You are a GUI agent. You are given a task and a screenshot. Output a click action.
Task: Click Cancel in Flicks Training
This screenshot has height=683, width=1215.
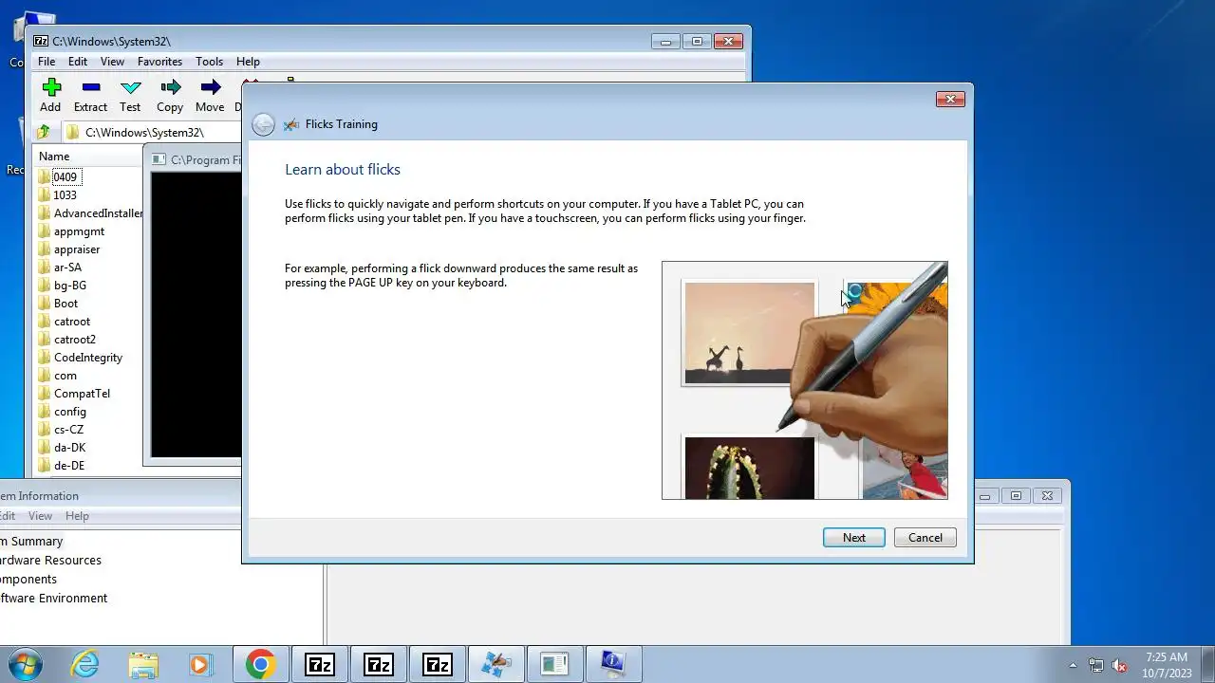pyautogui.click(x=925, y=538)
